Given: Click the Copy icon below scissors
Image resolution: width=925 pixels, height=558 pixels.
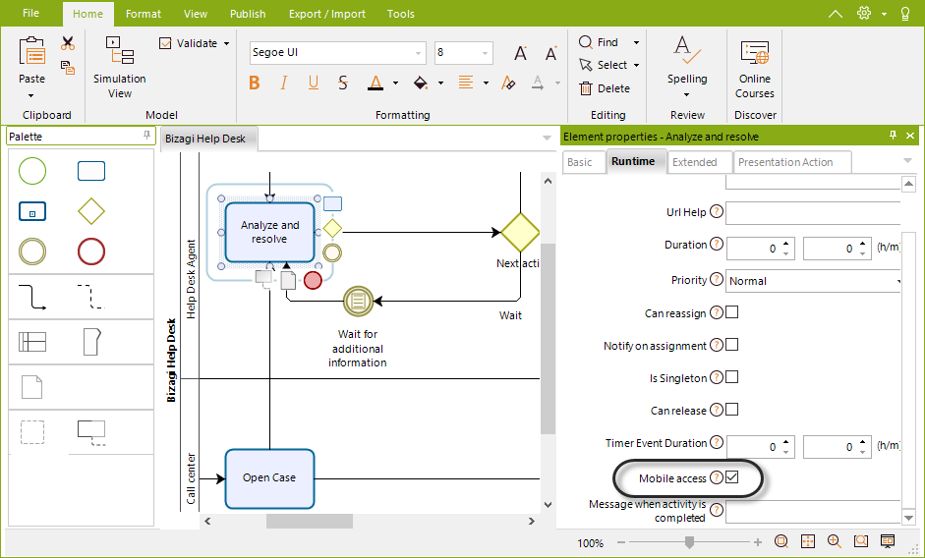Looking at the screenshot, I should coord(68,68).
